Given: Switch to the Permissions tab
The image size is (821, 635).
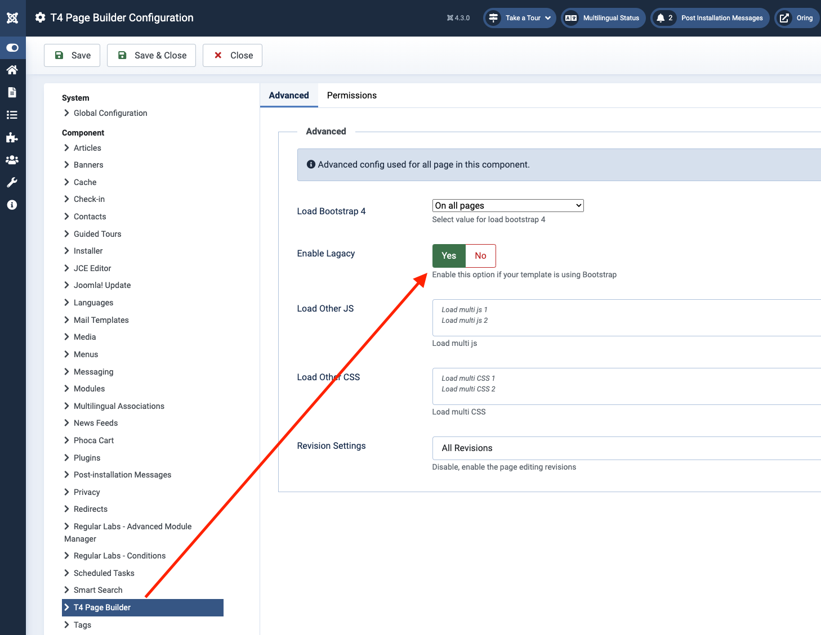Looking at the screenshot, I should [x=351, y=96].
